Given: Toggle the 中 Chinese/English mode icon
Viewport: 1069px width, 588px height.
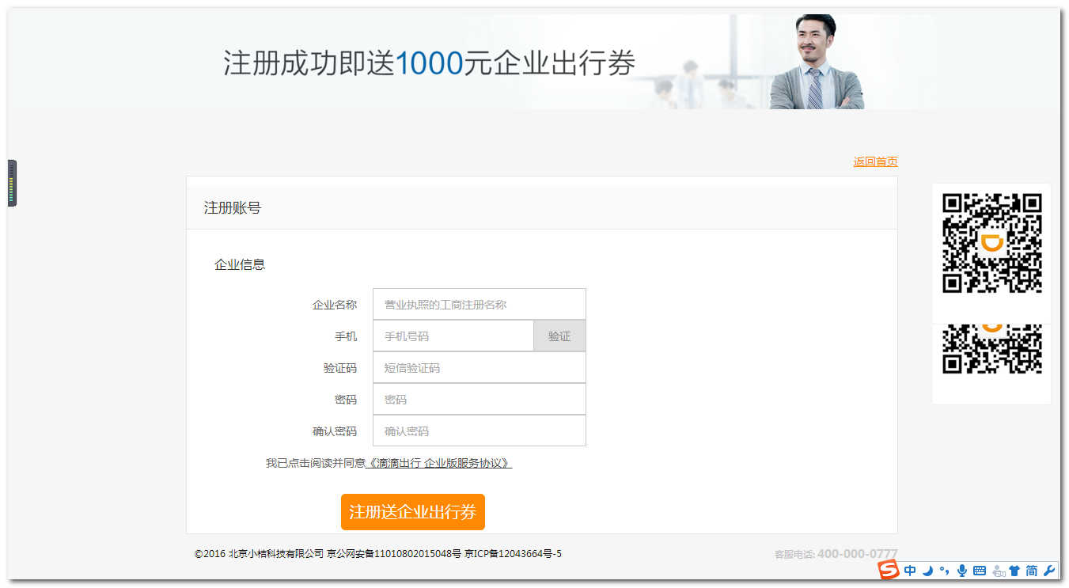Looking at the screenshot, I should [x=910, y=571].
